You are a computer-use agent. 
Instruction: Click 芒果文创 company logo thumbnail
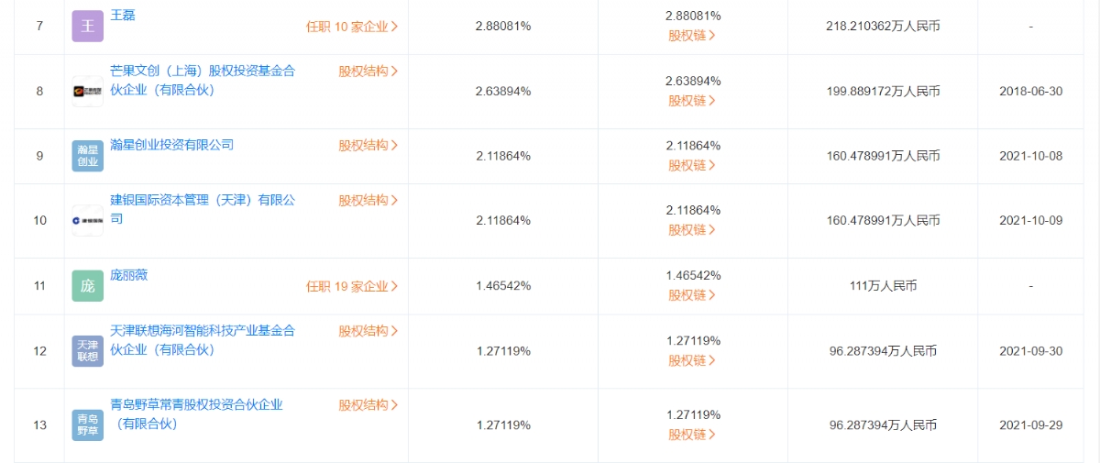[x=88, y=92]
